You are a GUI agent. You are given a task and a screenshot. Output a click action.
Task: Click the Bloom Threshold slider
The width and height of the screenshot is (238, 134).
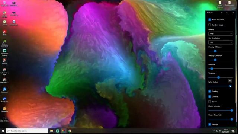pos(221,119)
